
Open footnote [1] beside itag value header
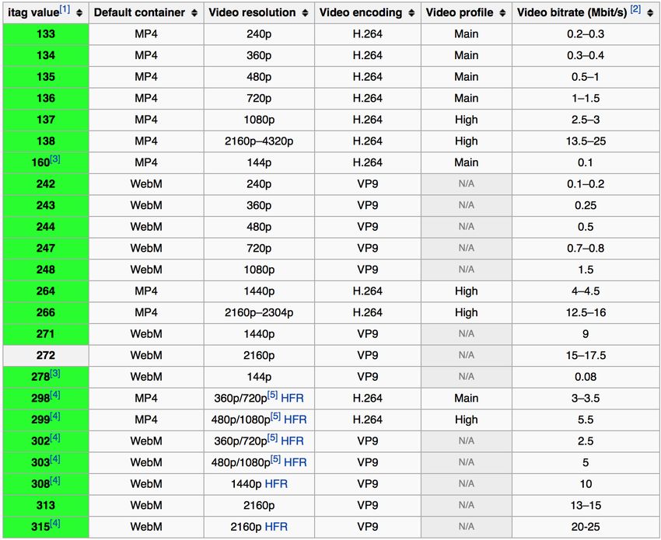click(65, 9)
